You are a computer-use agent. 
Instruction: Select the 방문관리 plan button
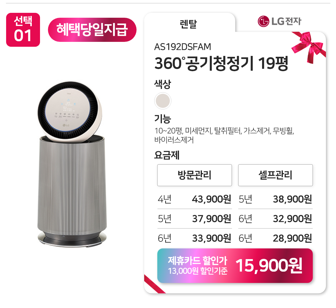[x=195, y=175]
